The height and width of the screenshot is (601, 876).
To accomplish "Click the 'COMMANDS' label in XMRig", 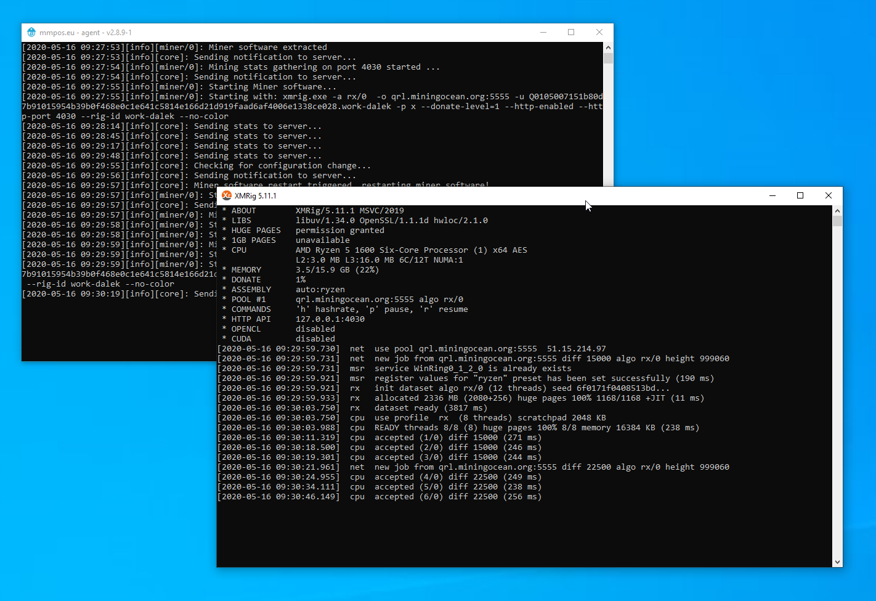I will [251, 309].
